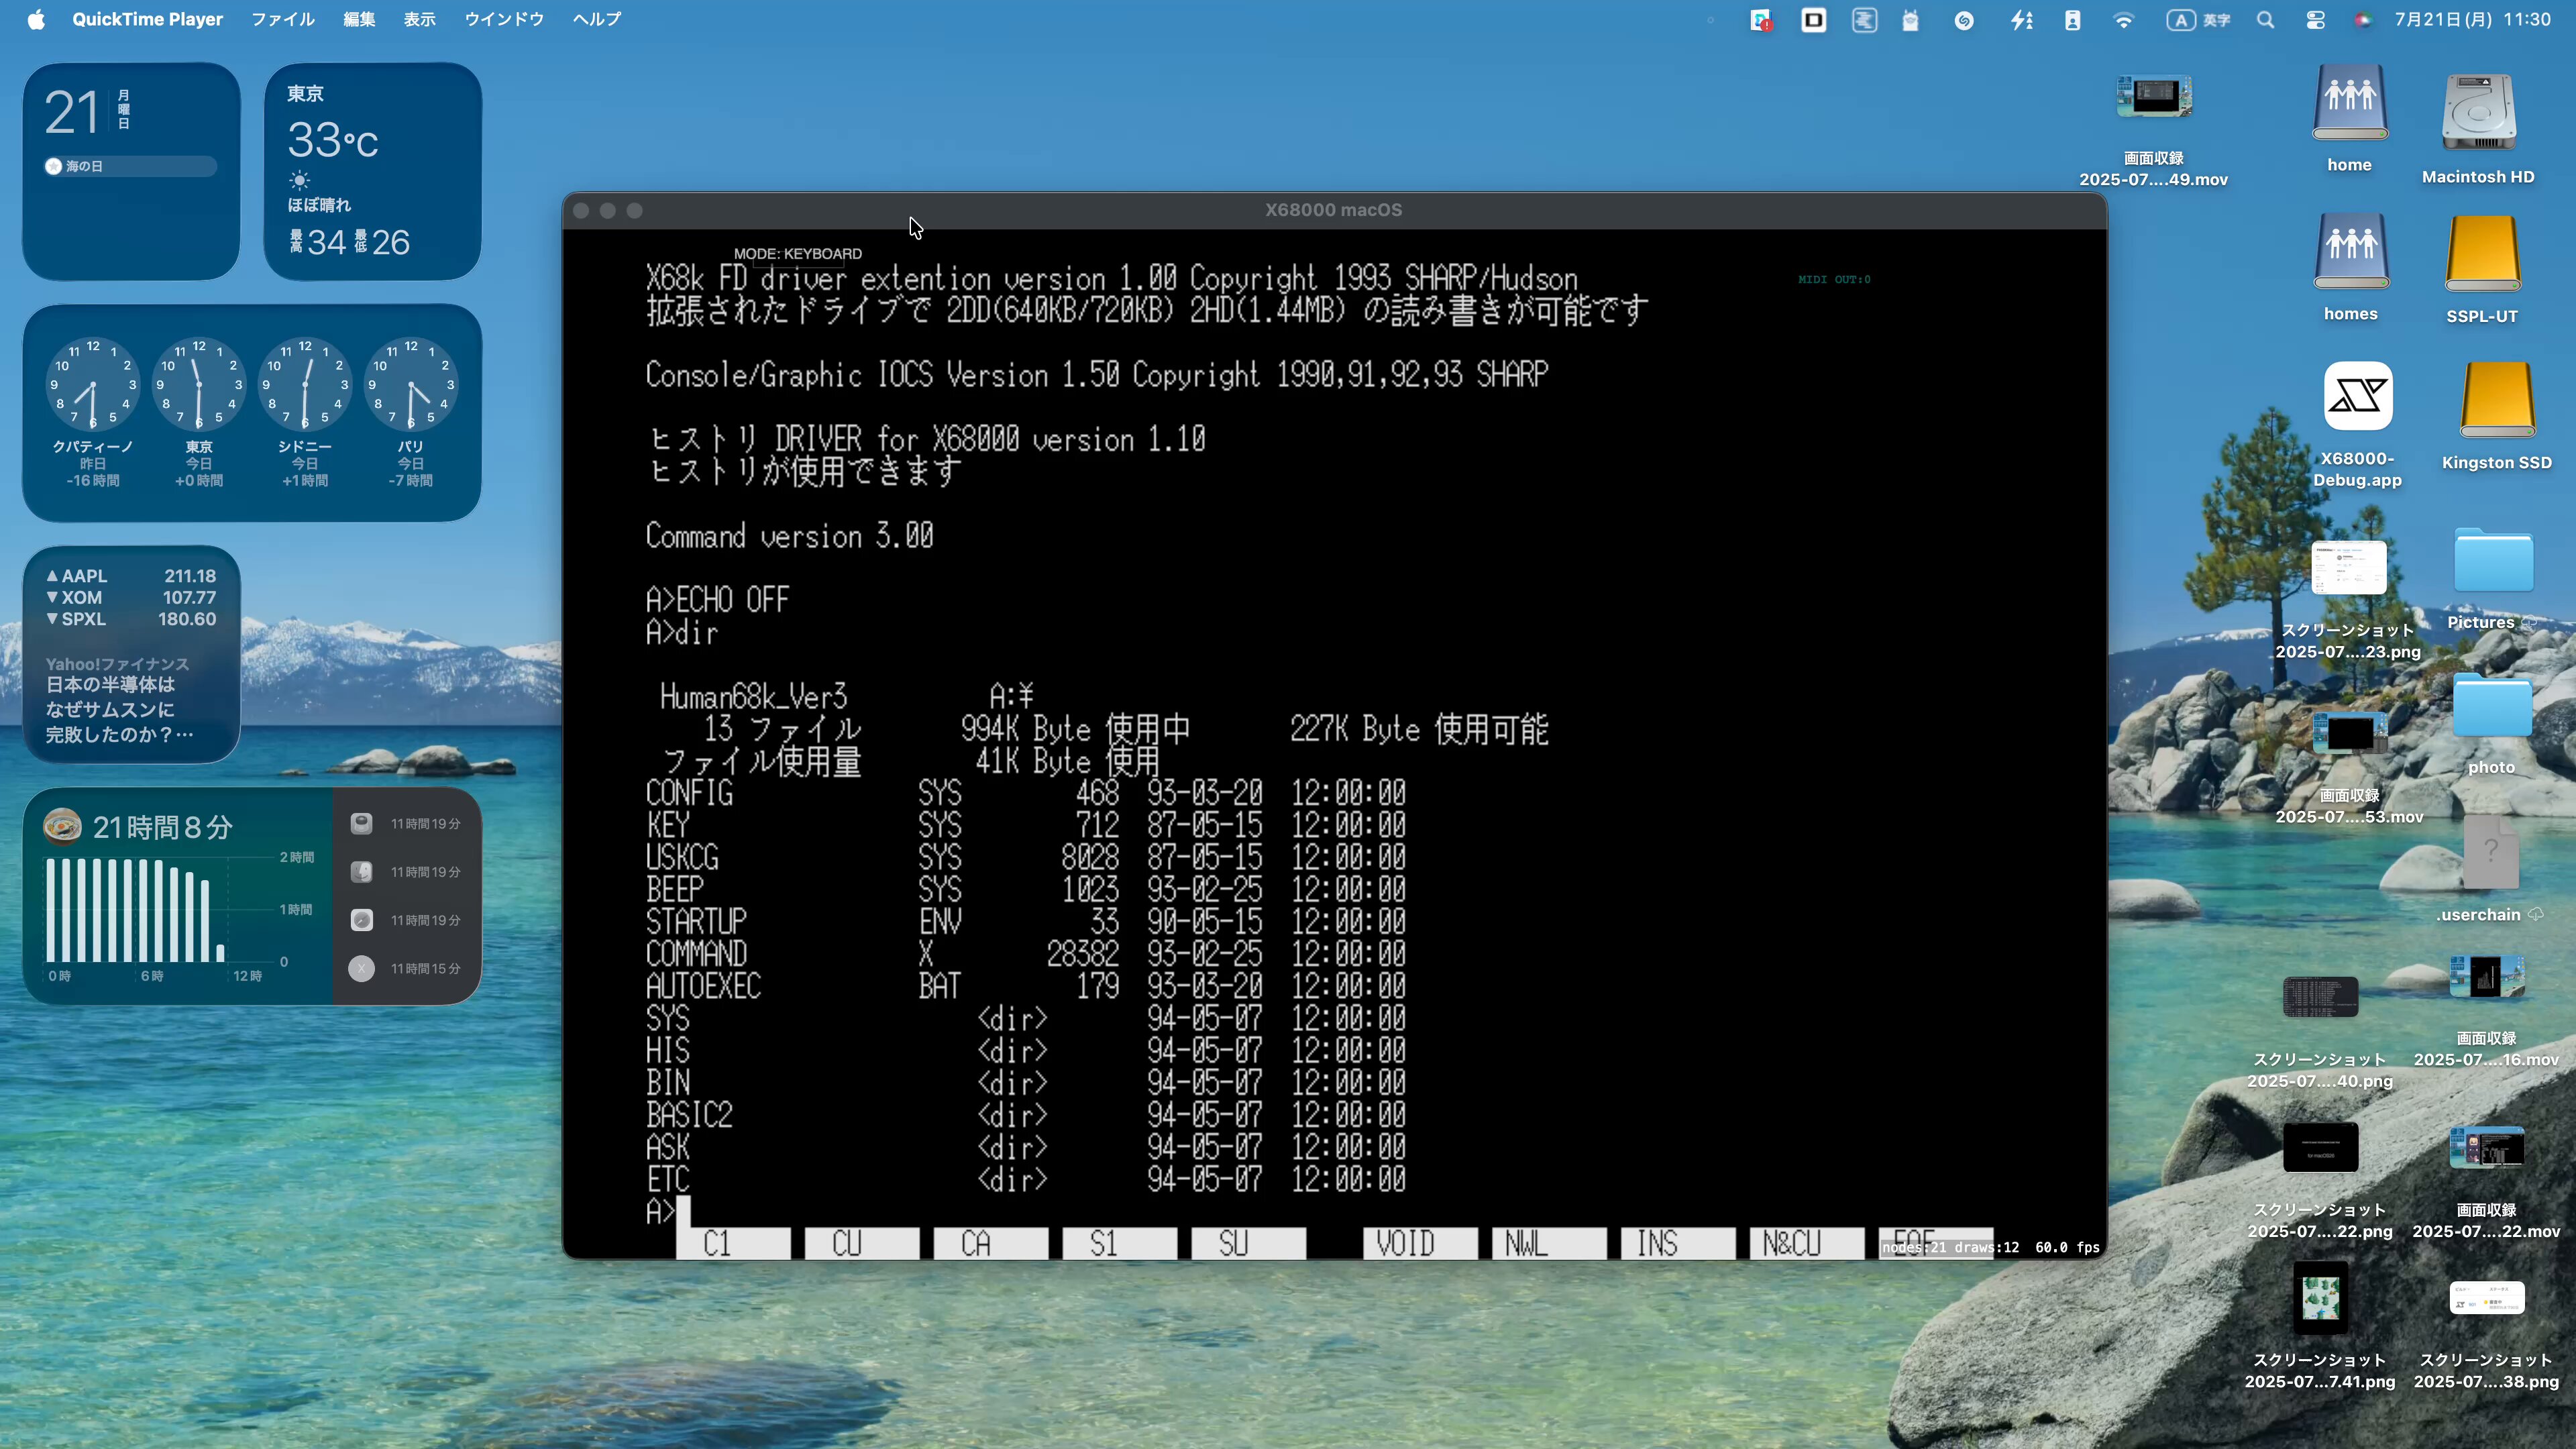Viewport: 2576px width, 1449px height.
Task: Select スクリーンショット 2025-07...7.41.png file
Action: coord(2320,1298)
